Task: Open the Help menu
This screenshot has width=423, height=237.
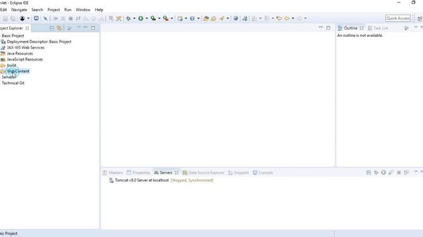Action: point(99,10)
